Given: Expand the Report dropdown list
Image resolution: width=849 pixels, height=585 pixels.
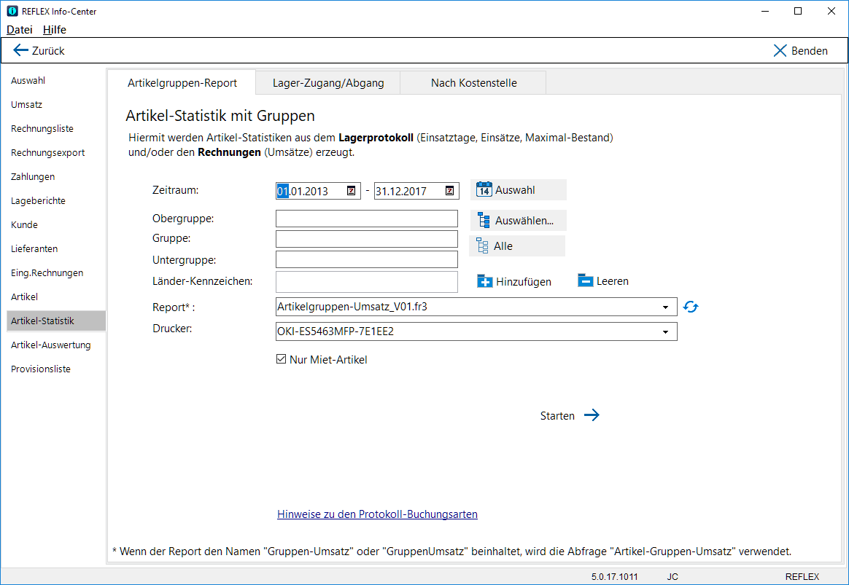Looking at the screenshot, I should (665, 307).
